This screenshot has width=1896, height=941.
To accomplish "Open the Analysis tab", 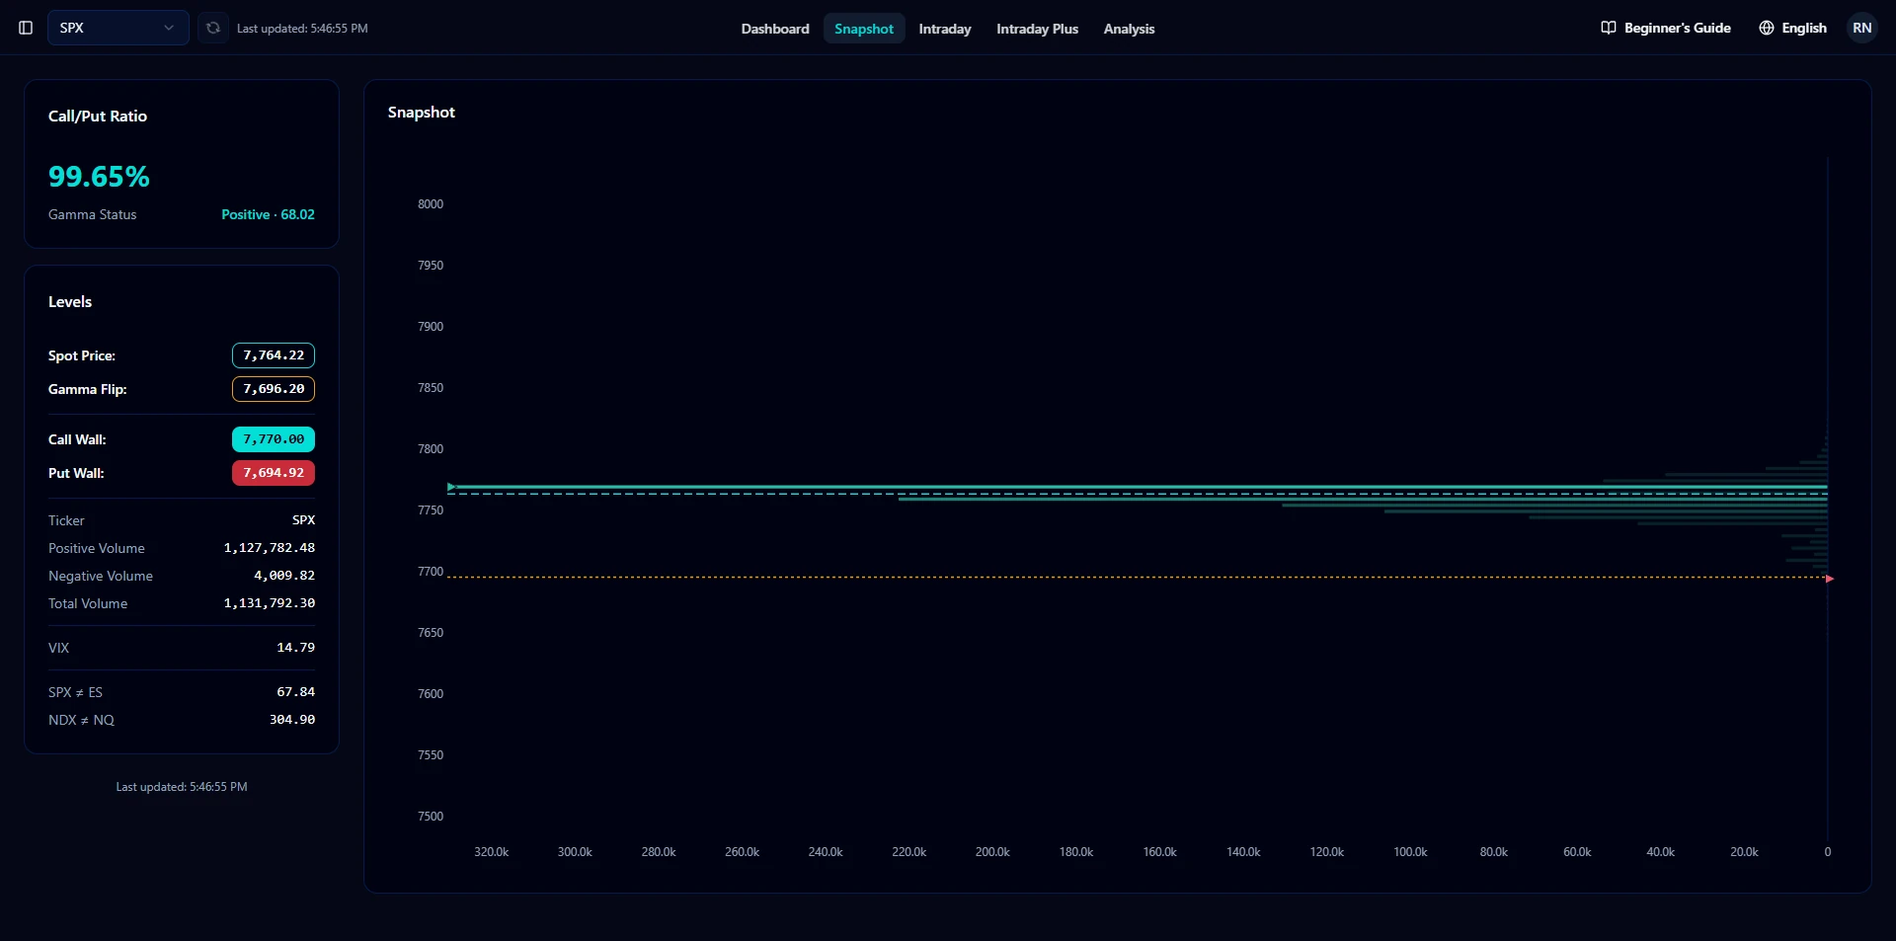I will tap(1129, 29).
